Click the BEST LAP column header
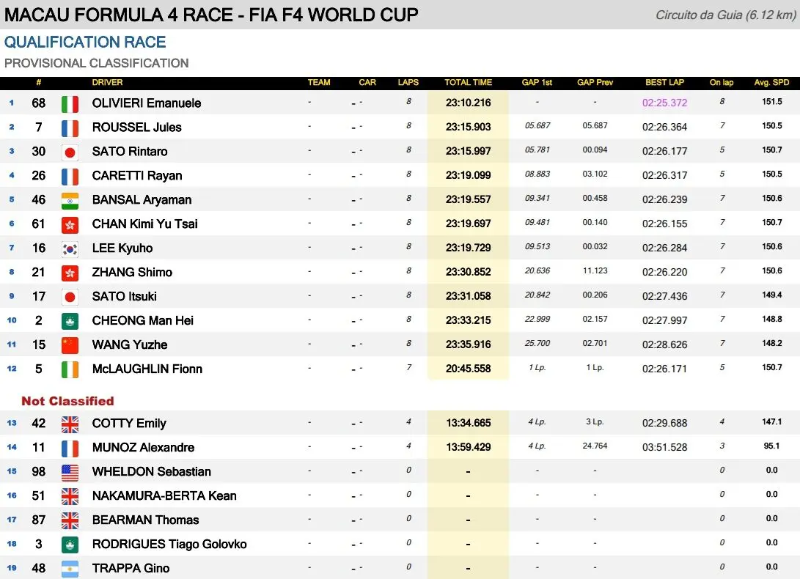800x579 pixels. click(x=664, y=83)
